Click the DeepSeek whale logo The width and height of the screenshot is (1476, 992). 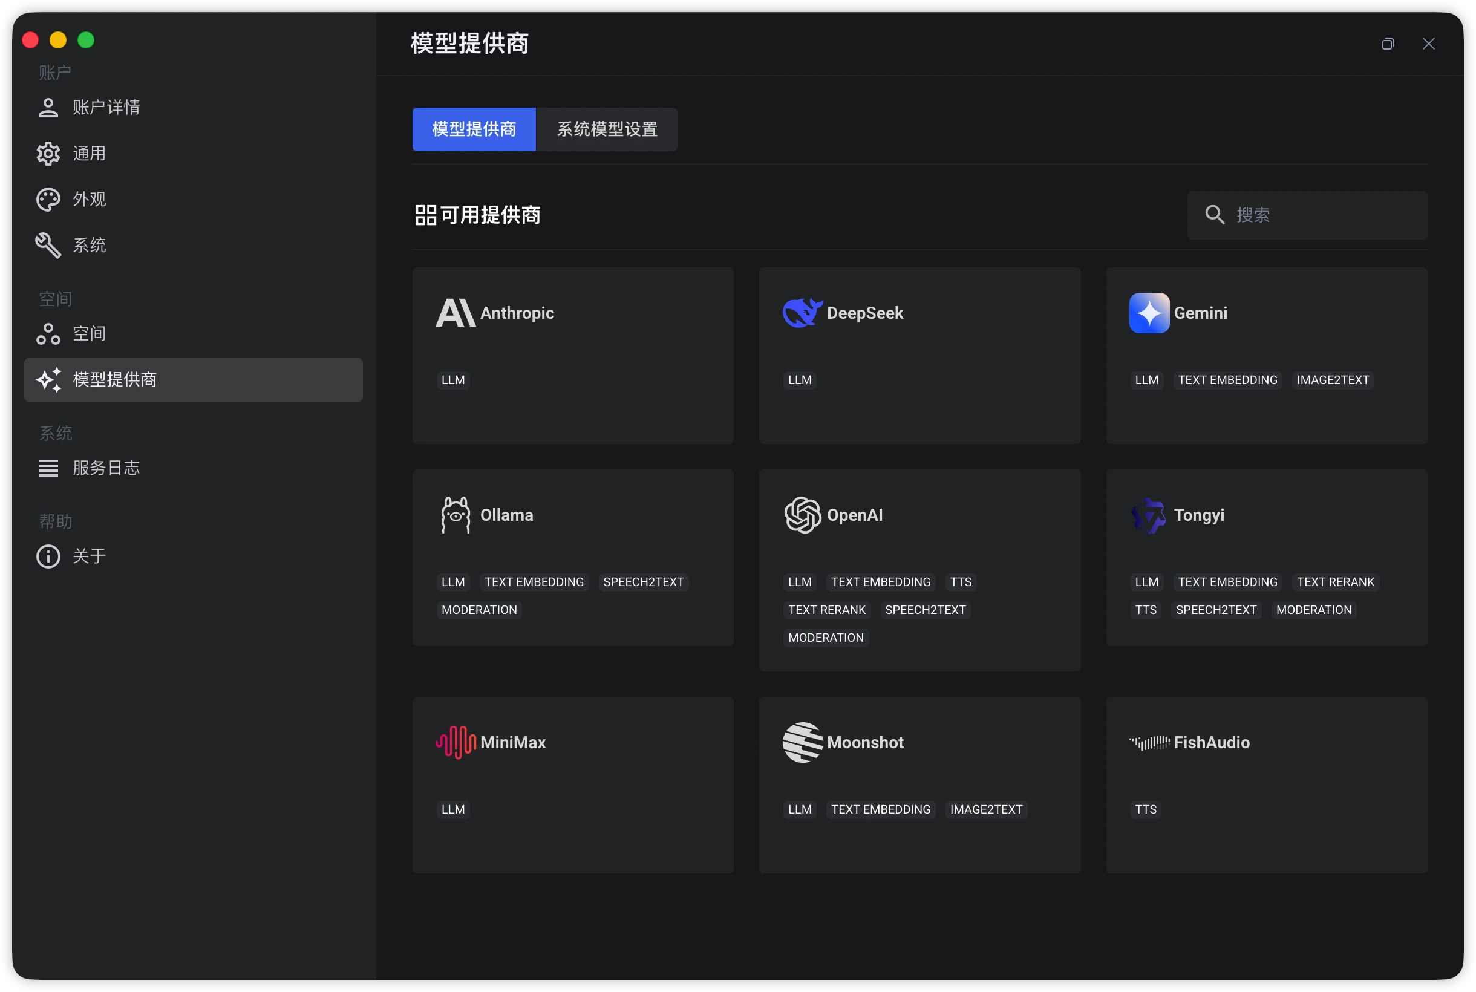click(802, 313)
